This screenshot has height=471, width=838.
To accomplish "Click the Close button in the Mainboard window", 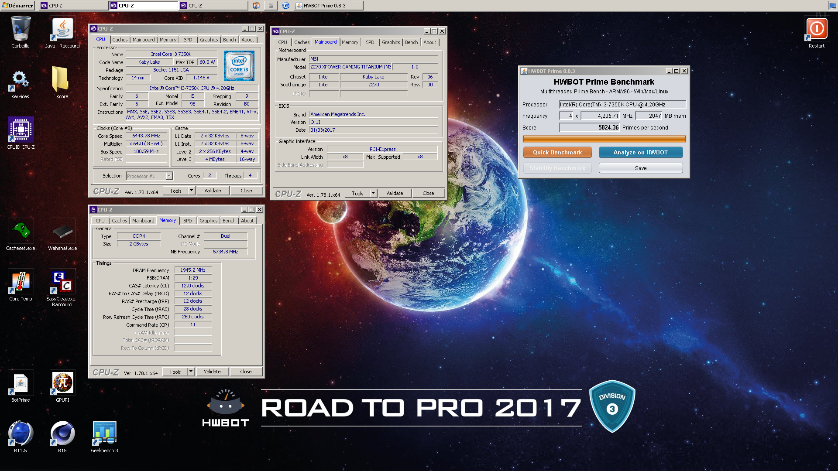I will tap(428, 193).
